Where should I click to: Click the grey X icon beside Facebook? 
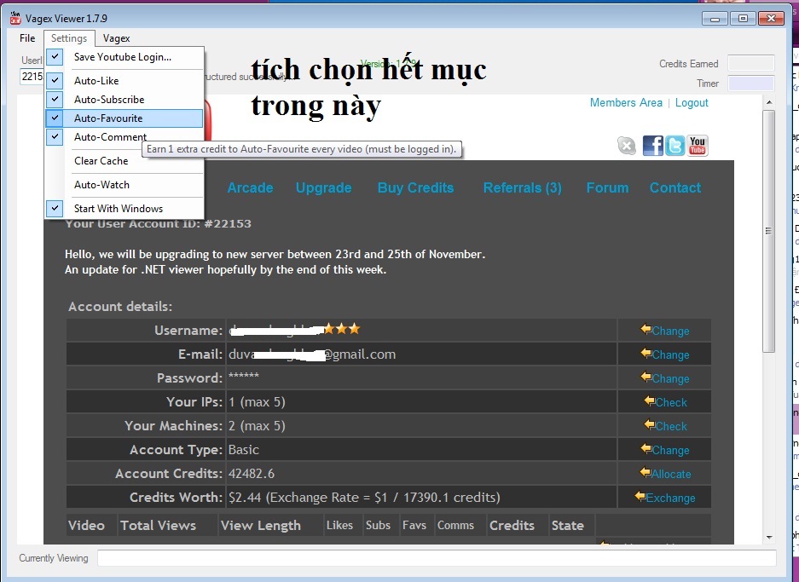(x=627, y=146)
